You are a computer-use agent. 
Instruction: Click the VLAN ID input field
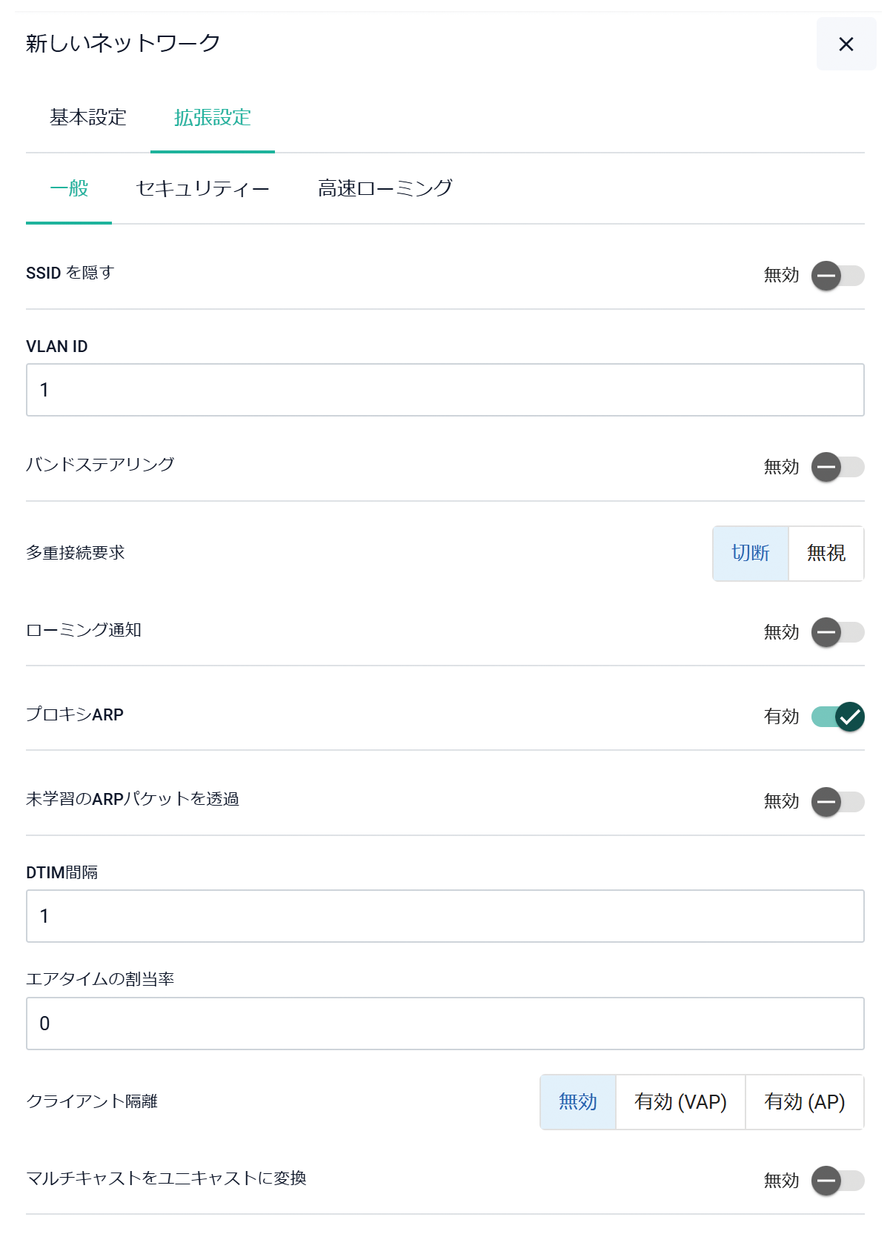pos(445,390)
